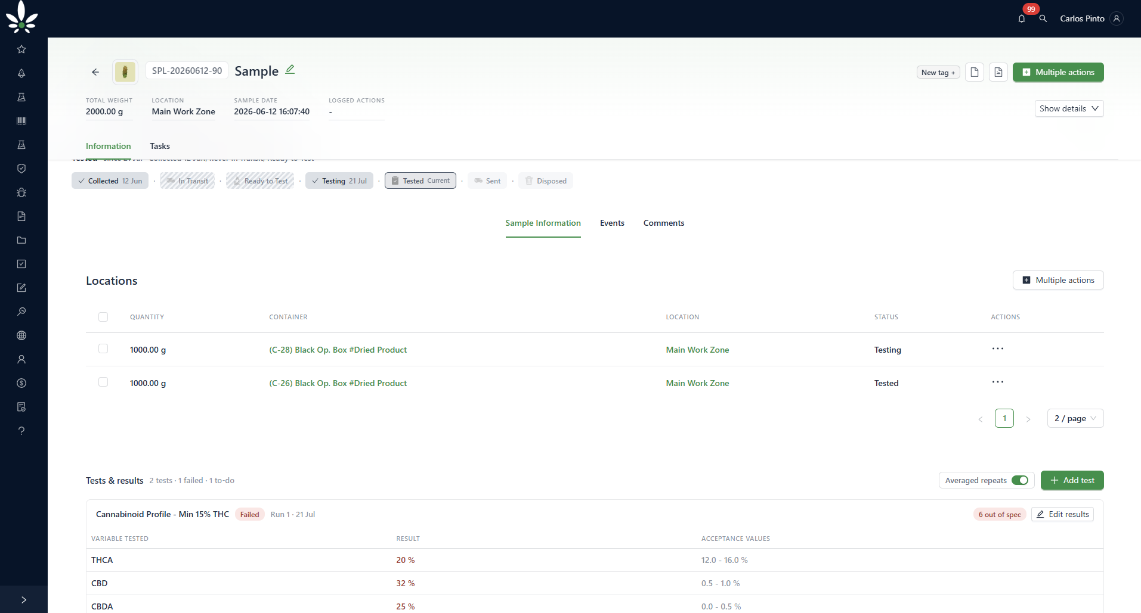Open the person icon in sidebar
This screenshot has height=613, width=1141.
tap(21, 359)
